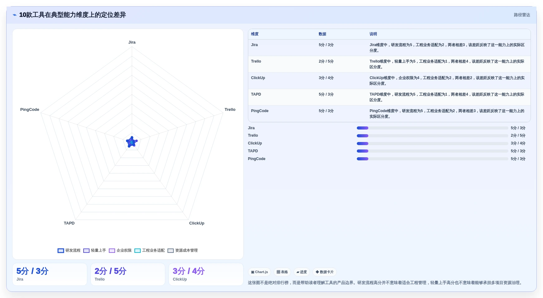543x298 pixels.
Task: Toggle 企业权限 legend series
Action: [x=120, y=250]
